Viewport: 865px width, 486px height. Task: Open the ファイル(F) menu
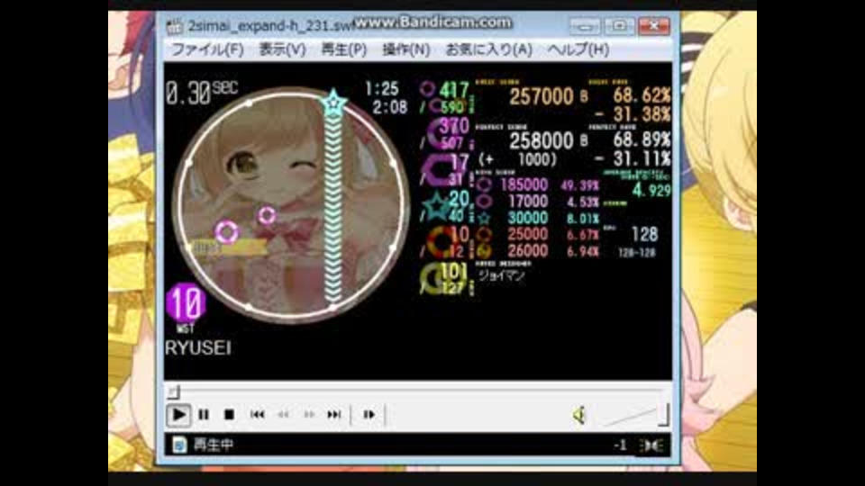tap(207, 49)
